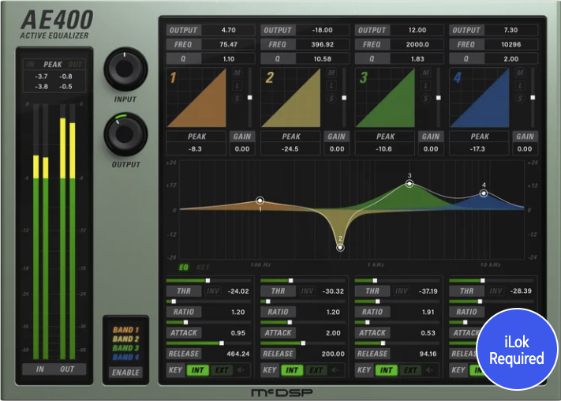The width and height of the screenshot is (561, 401).
Task: Click the IN OUT meter label button
Action: tap(54, 369)
